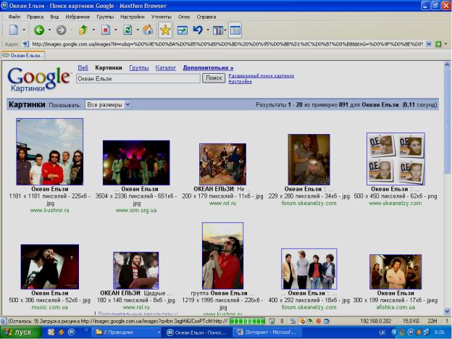Open the www.iom.org.ua result link
This screenshot has height=339, width=452.
click(x=136, y=210)
